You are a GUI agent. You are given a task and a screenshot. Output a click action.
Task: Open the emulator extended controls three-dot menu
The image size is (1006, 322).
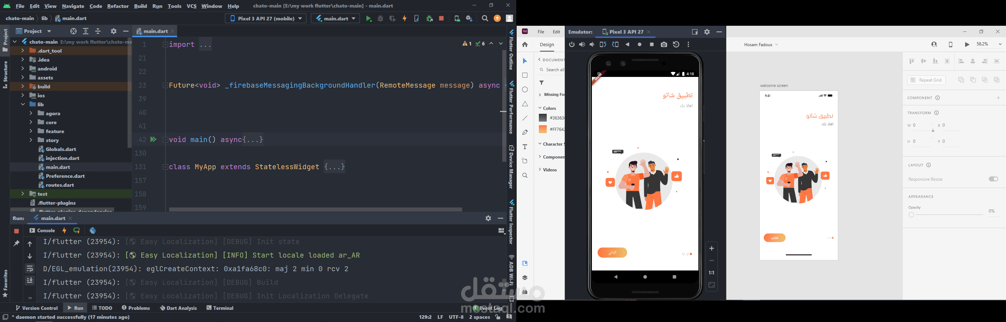pos(688,44)
